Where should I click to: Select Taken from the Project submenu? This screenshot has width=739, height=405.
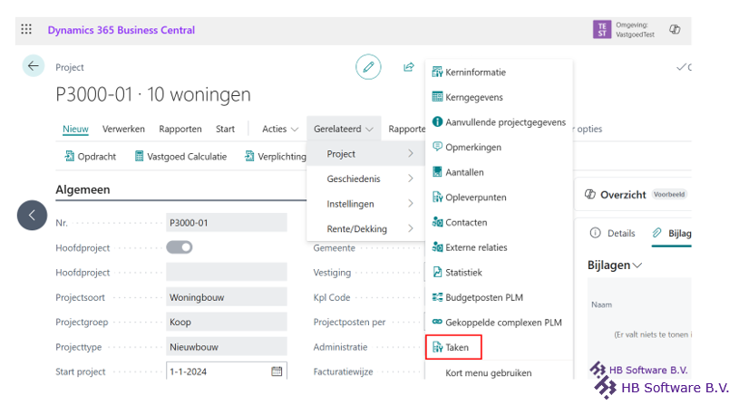(x=456, y=347)
